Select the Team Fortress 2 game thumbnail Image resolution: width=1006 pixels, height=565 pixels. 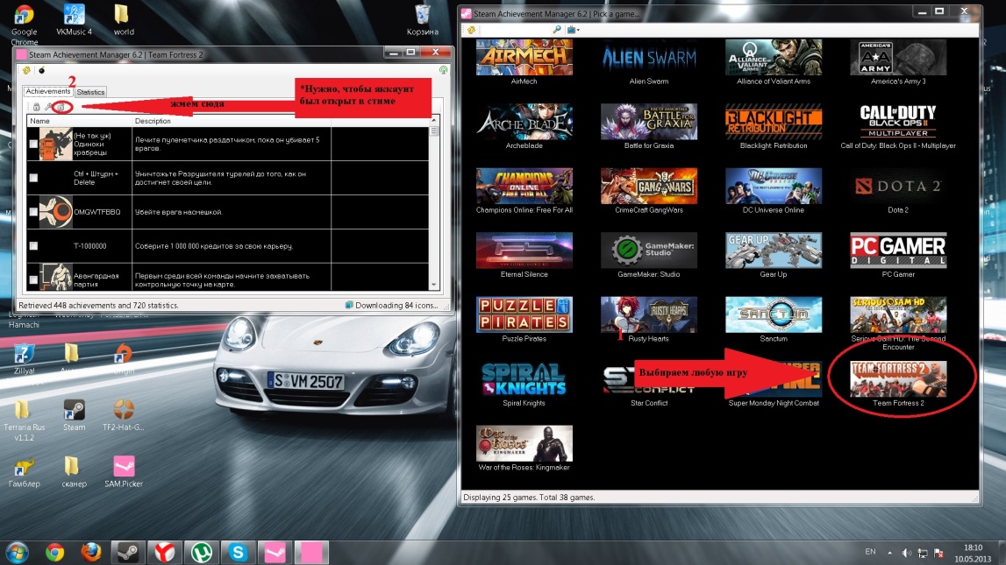[x=898, y=378]
